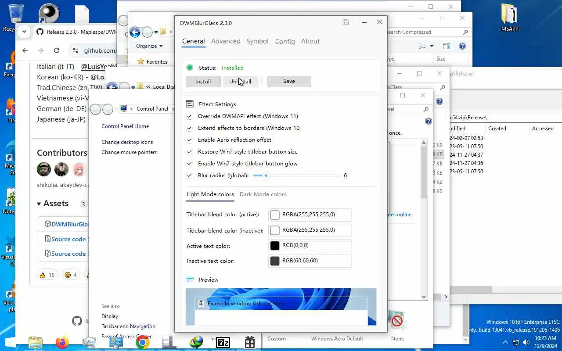Click the Uninstall button

tap(240, 81)
